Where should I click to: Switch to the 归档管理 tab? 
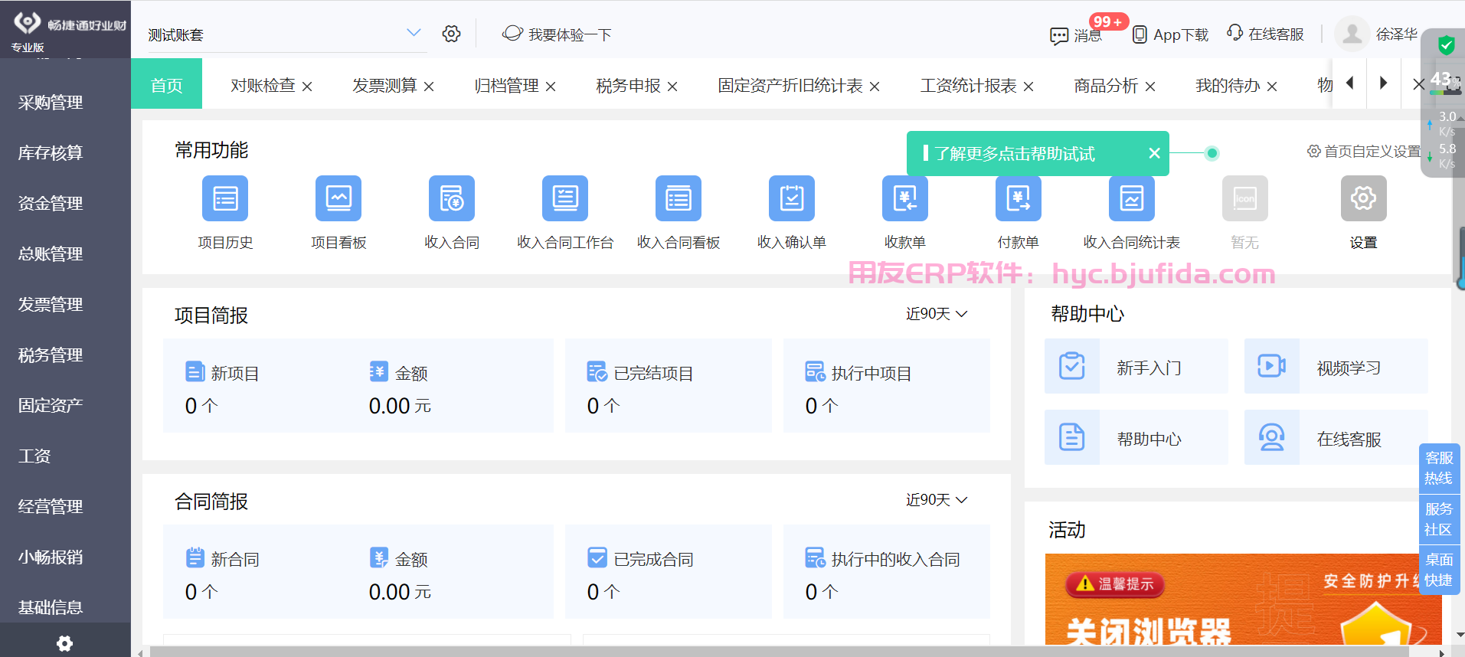pyautogui.click(x=506, y=86)
